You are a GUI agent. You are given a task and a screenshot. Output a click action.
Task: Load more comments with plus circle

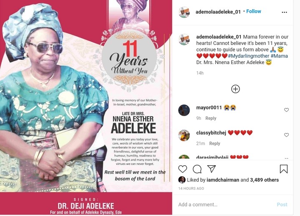[x=235, y=89]
